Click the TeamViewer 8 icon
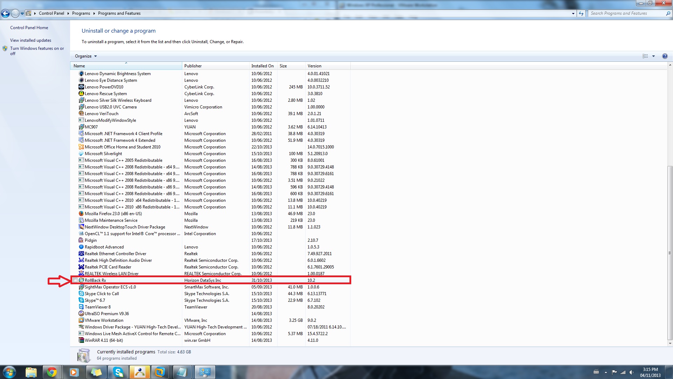The height and width of the screenshot is (379, 673). tap(81, 307)
